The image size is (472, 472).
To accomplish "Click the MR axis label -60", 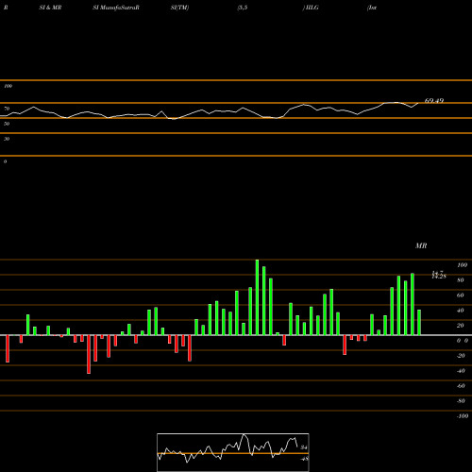I will click(x=461, y=386).
